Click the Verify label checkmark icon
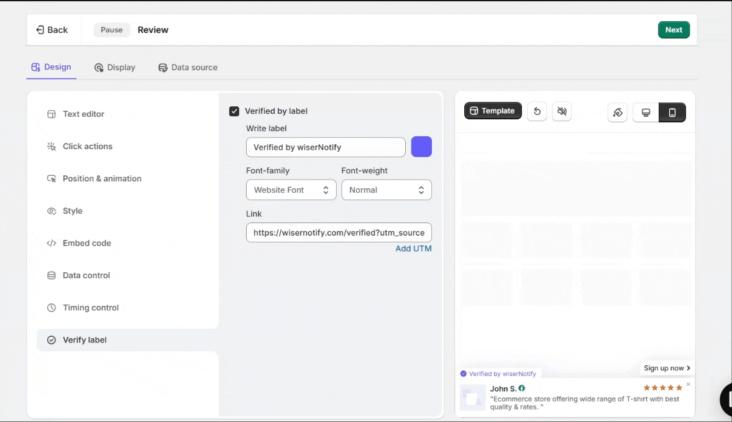The width and height of the screenshot is (732, 422). [52, 340]
